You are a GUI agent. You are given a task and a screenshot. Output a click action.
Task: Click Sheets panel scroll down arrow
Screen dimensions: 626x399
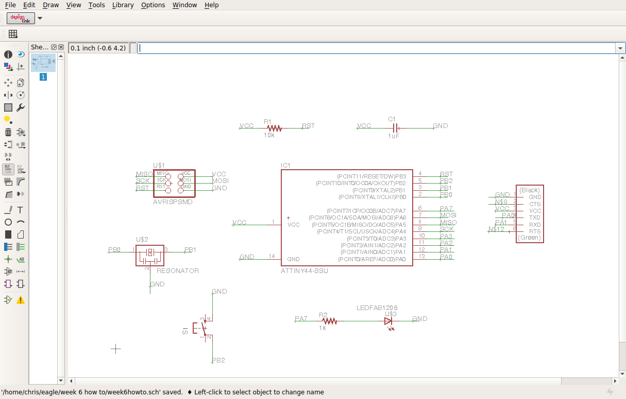pyautogui.click(x=61, y=380)
